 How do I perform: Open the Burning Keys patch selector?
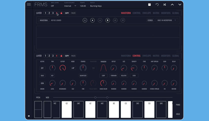(96, 6)
